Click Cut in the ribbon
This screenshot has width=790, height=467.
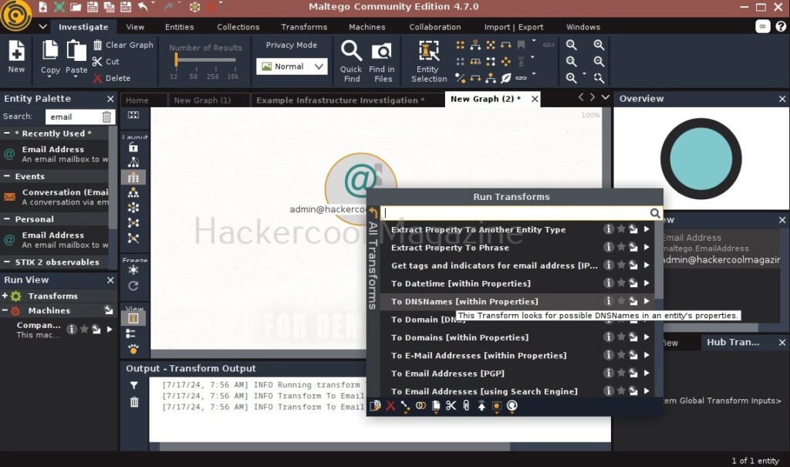[106, 62]
